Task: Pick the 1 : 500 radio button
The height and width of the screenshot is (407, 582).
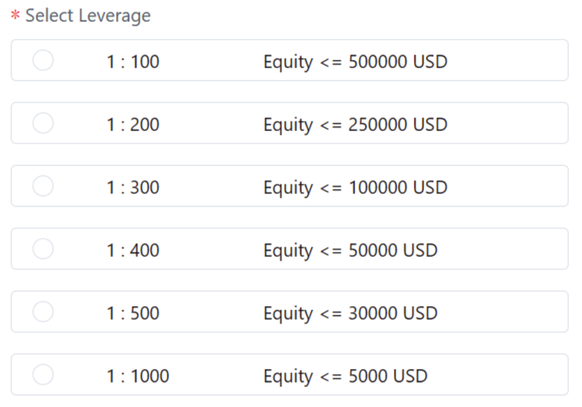Action: pos(43,312)
